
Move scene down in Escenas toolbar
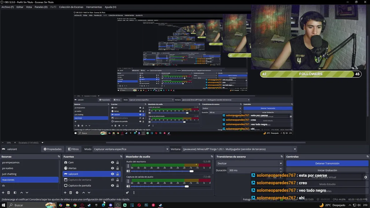(x=27, y=193)
